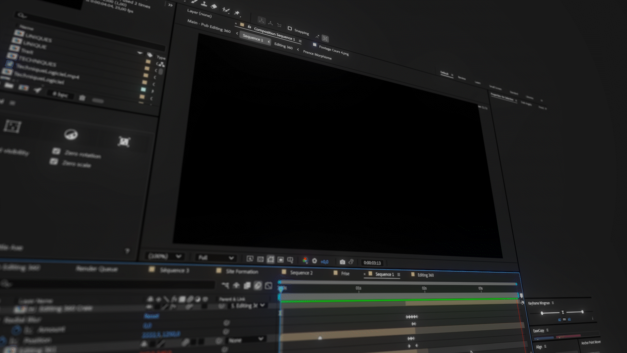Screen dimensions: 627x353
Task: Select the Clone Stamp tool
Action: click(204, 4)
